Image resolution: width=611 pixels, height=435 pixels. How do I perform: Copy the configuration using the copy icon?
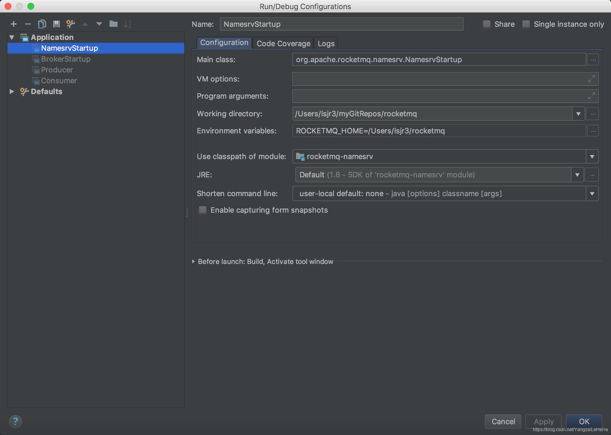42,24
